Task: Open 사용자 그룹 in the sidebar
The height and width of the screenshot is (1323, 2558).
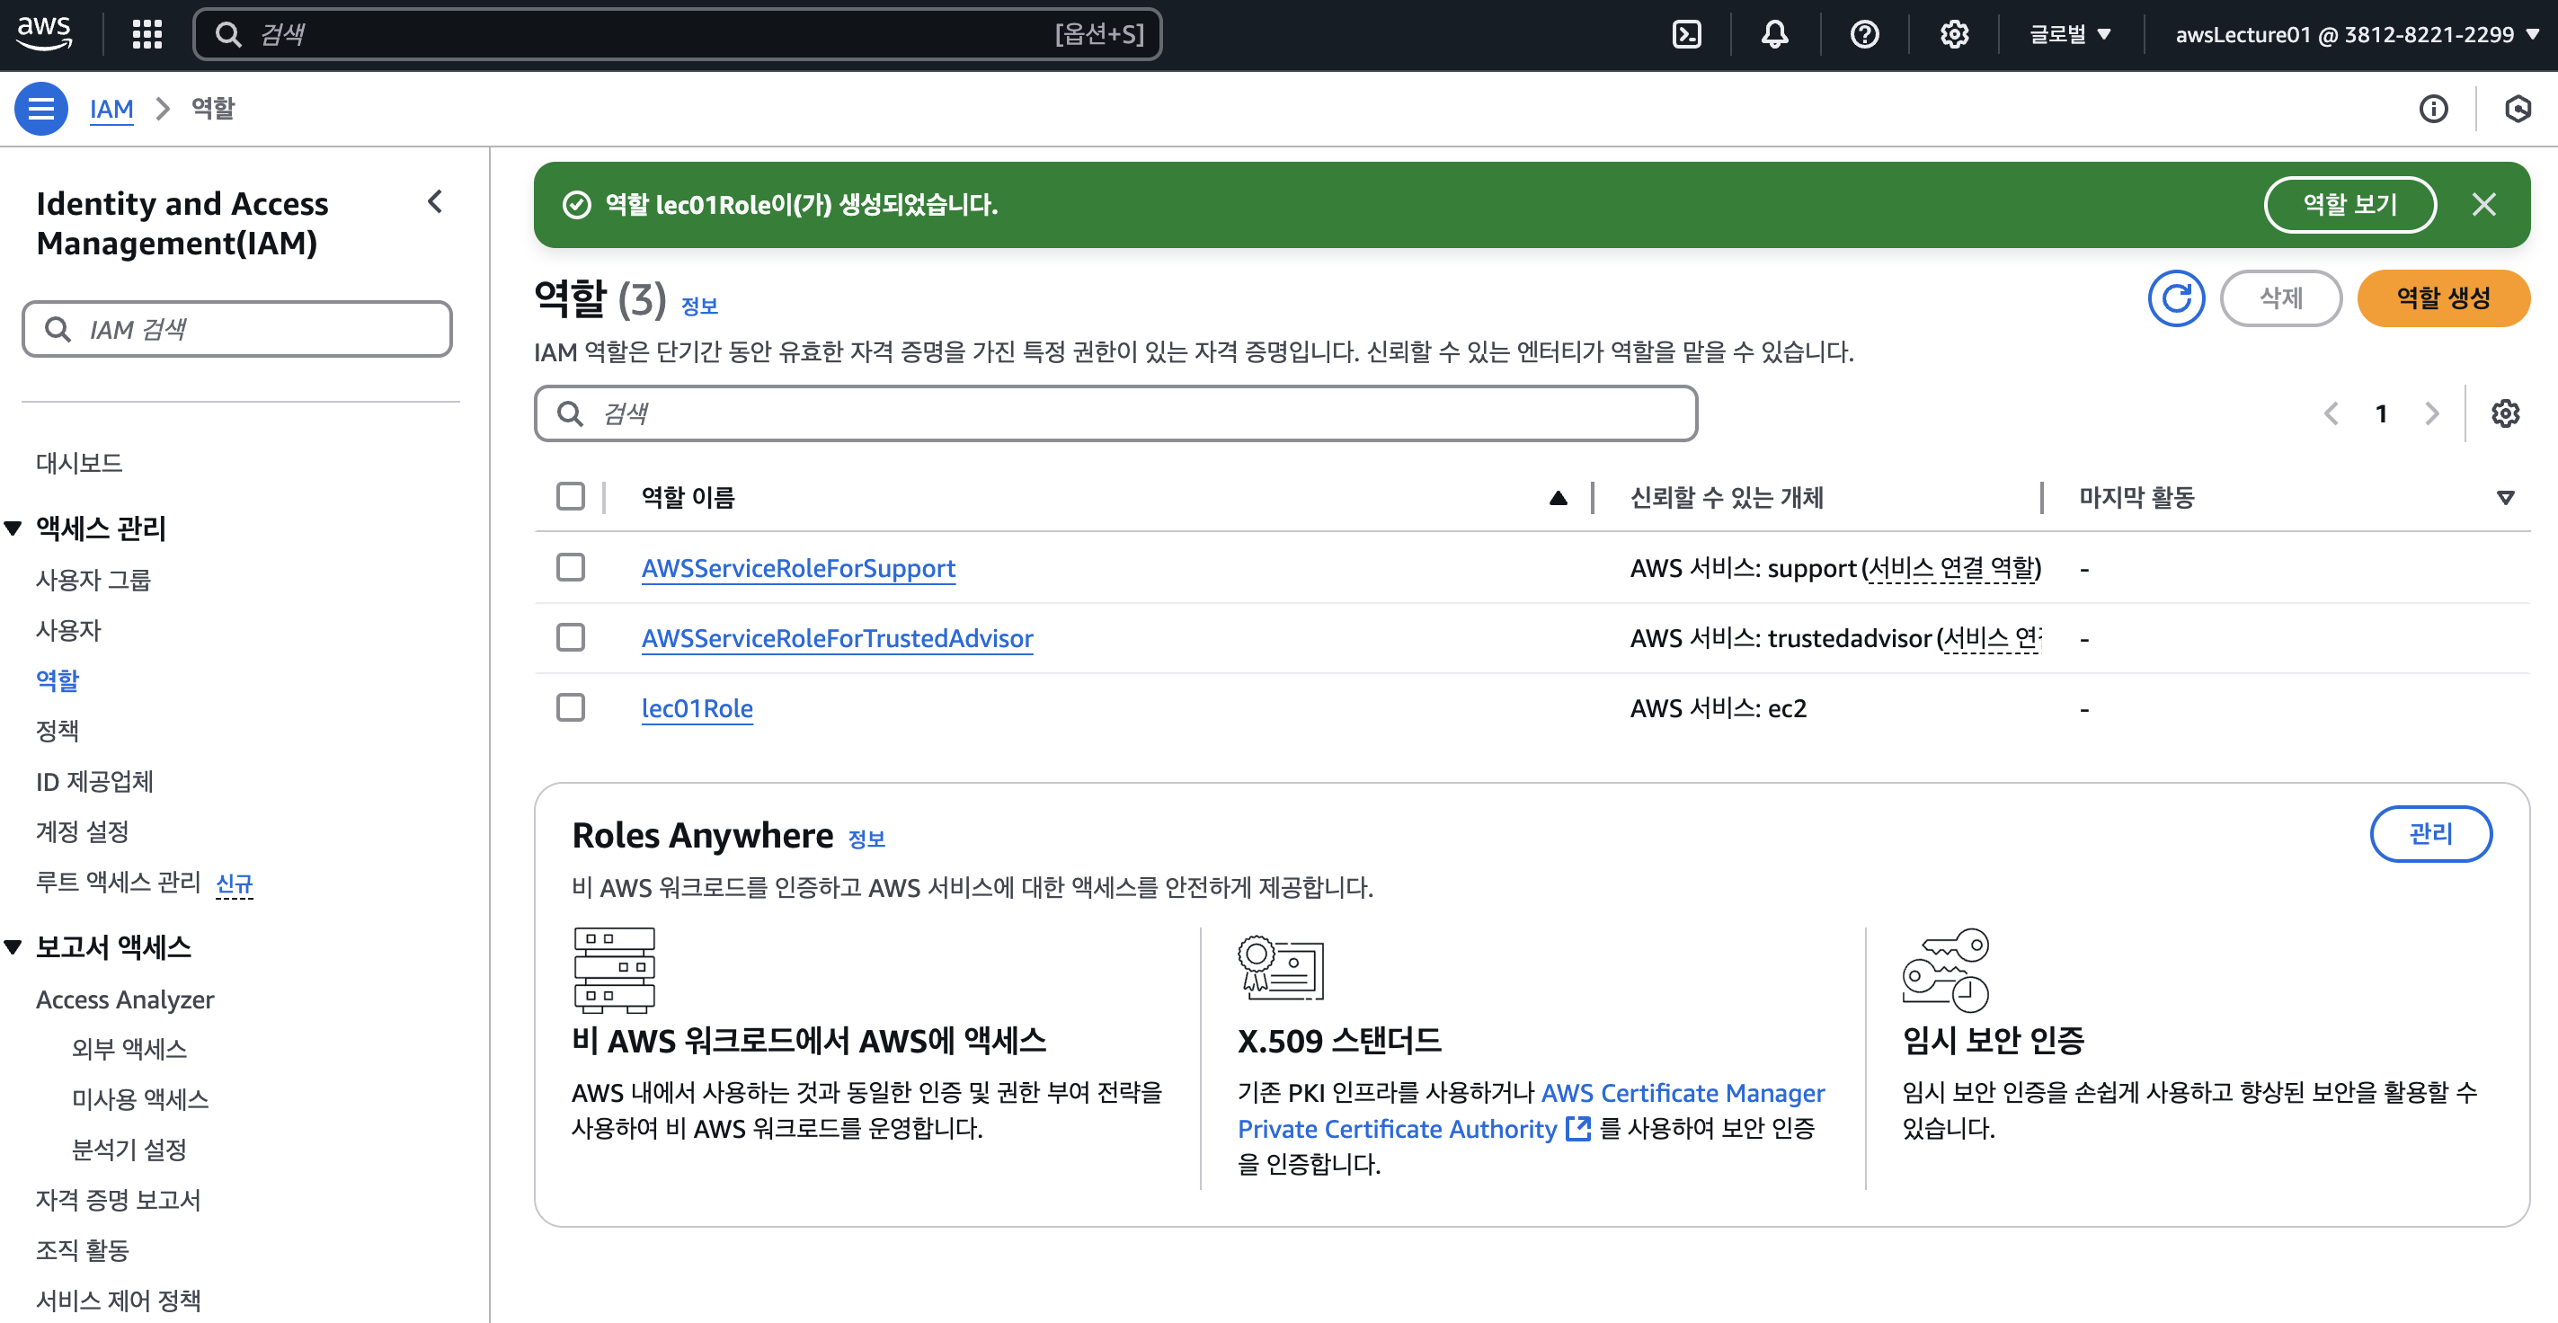Action: (x=93, y=579)
